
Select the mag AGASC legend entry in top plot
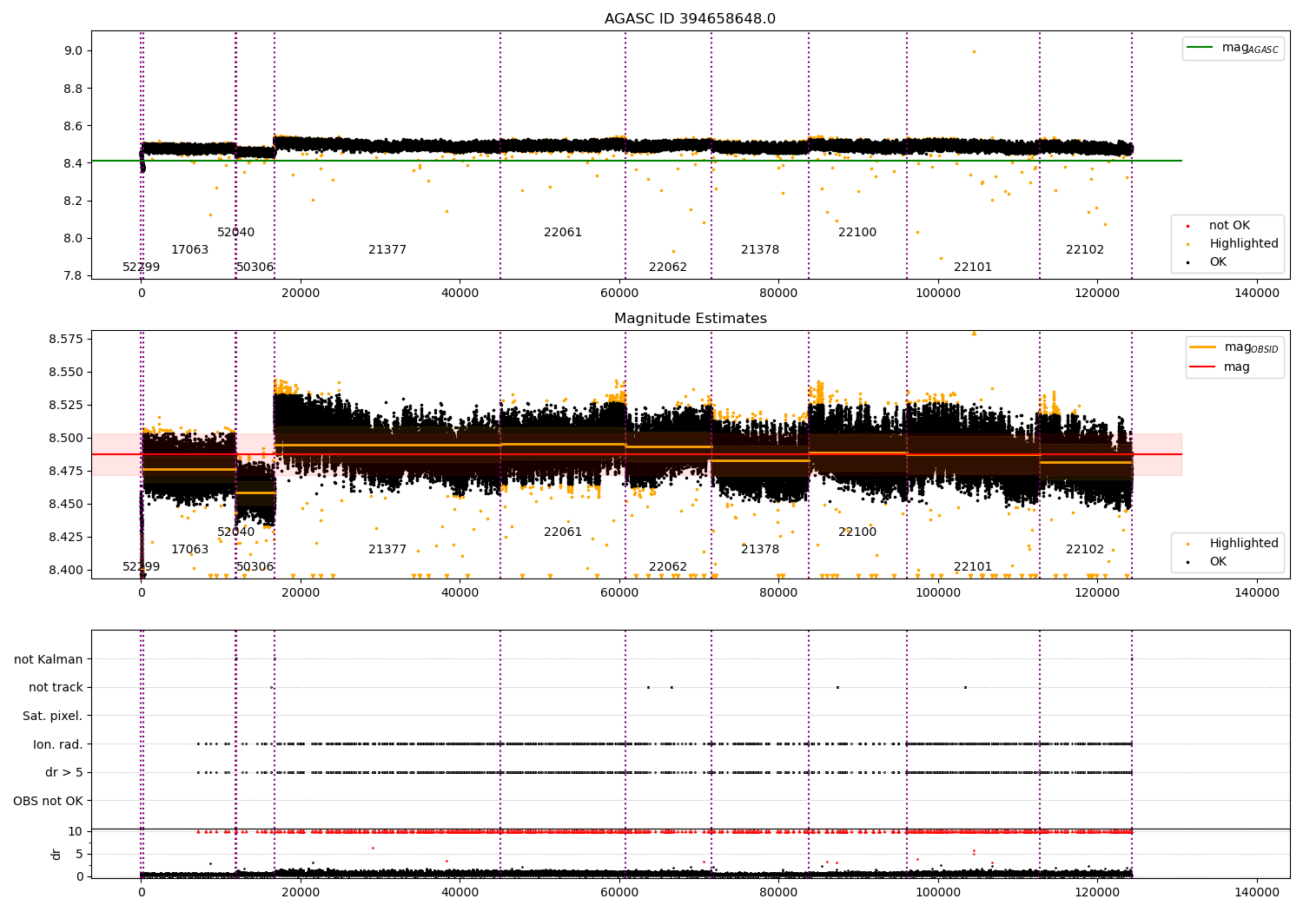pyautogui.click(x=1233, y=48)
